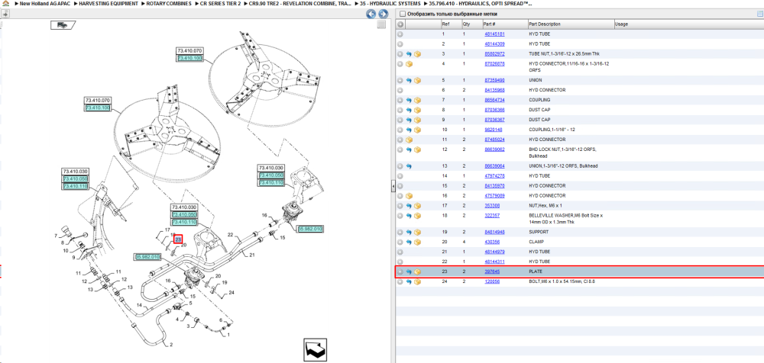Click the add icon for HYD TUBE row 22
The image size is (764, 363).
point(400,262)
